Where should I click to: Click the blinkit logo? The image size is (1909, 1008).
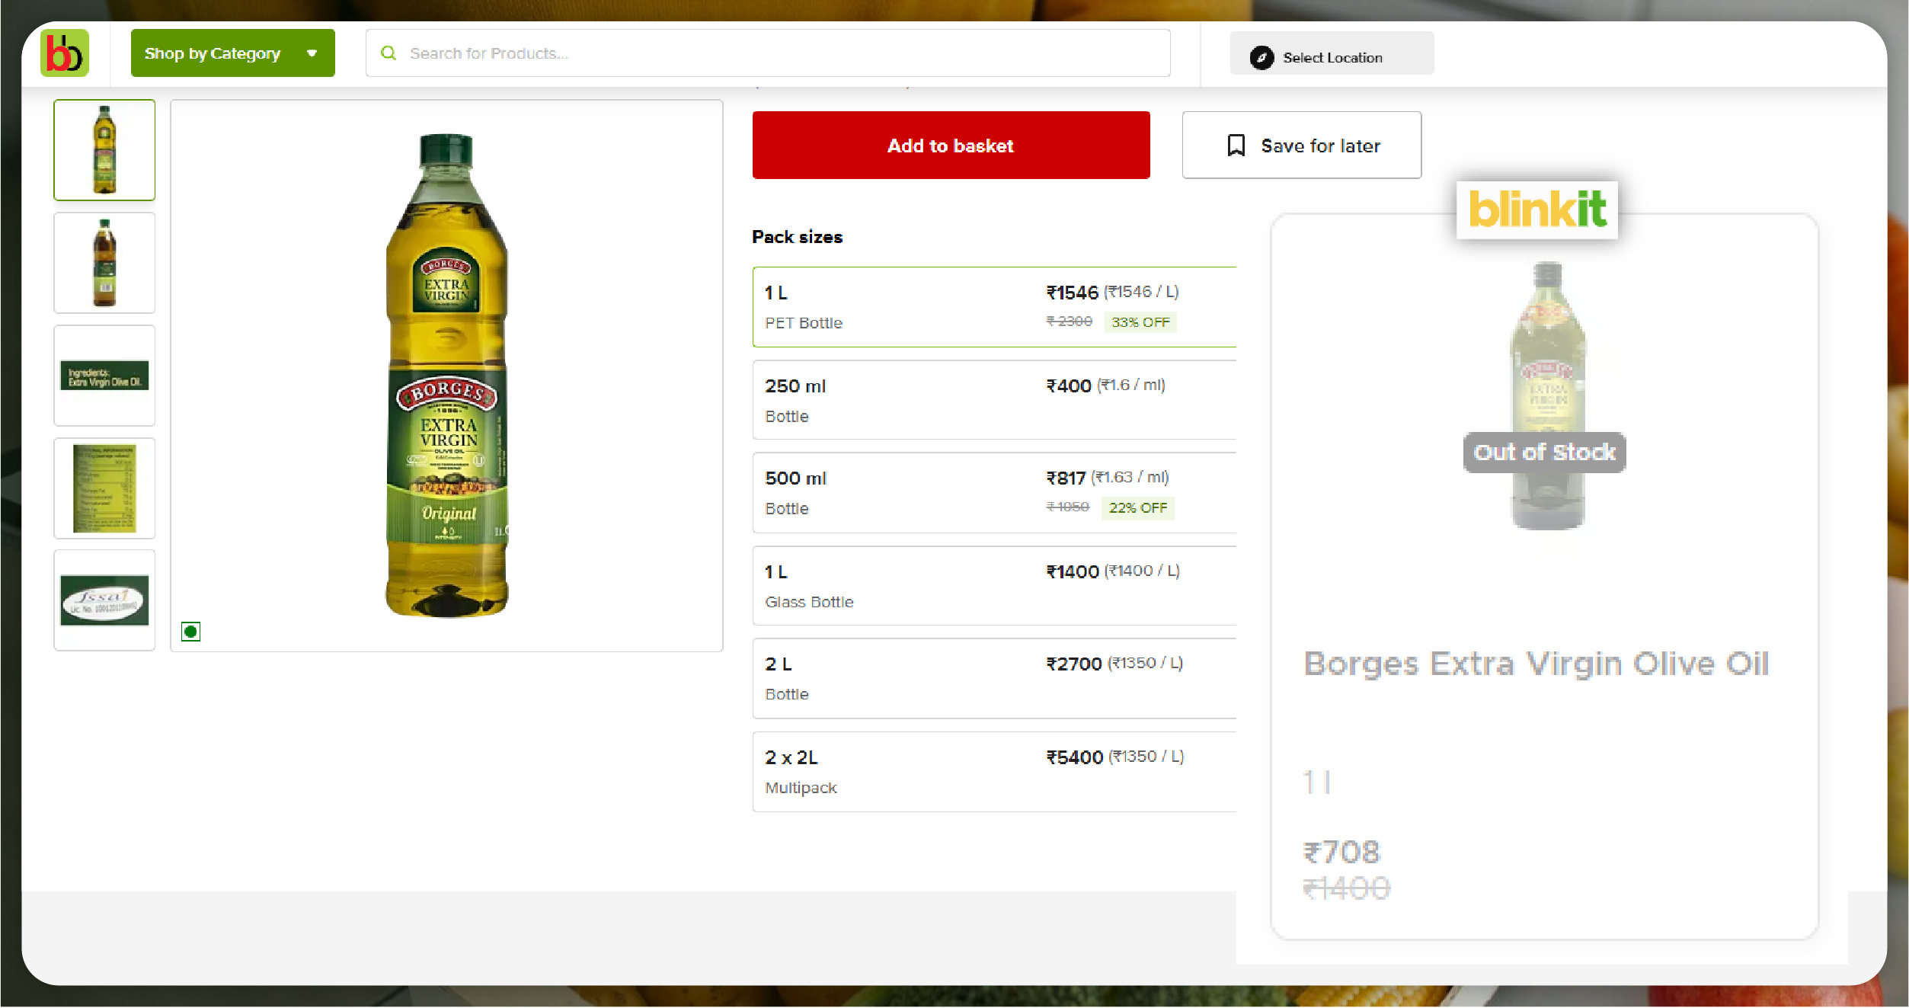(1536, 210)
